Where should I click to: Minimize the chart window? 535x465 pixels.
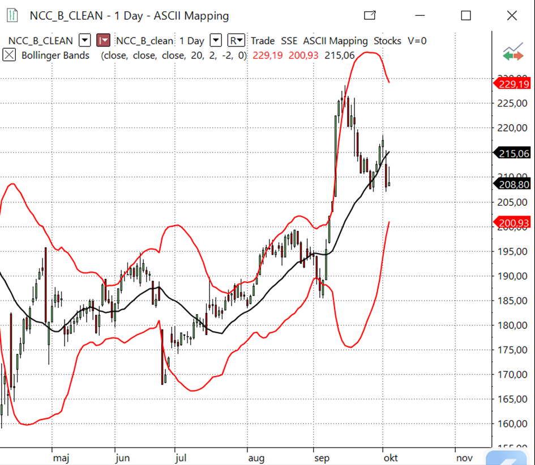pyautogui.click(x=420, y=16)
